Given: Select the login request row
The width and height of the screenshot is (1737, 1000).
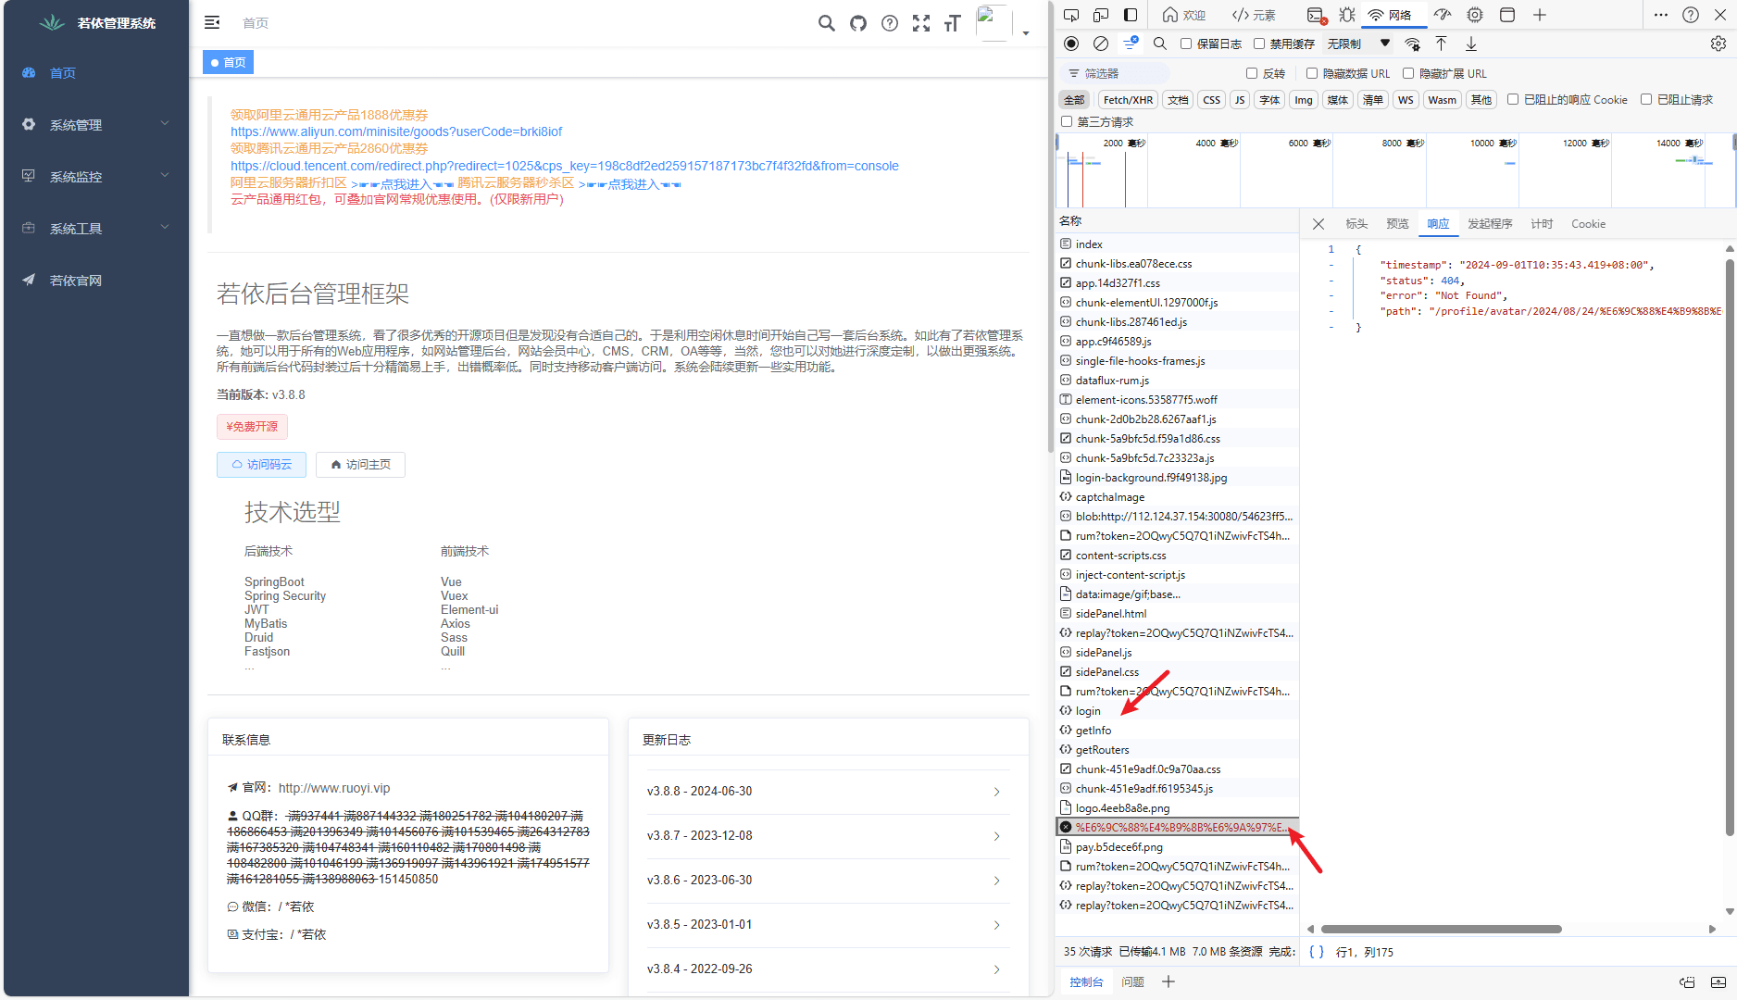Looking at the screenshot, I should click(1177, 711).
